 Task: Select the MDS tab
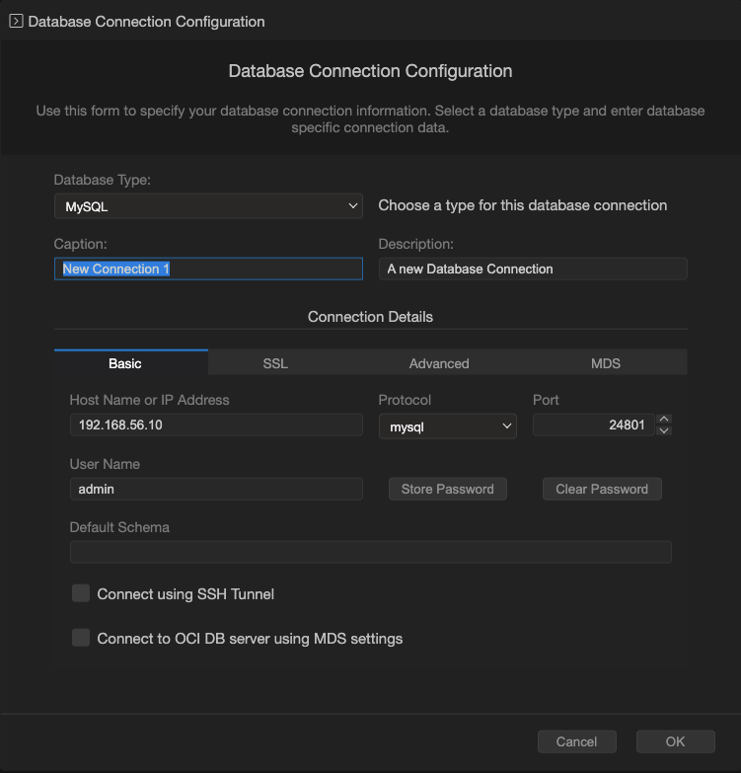pyautogui.click(x=606, y=363)
